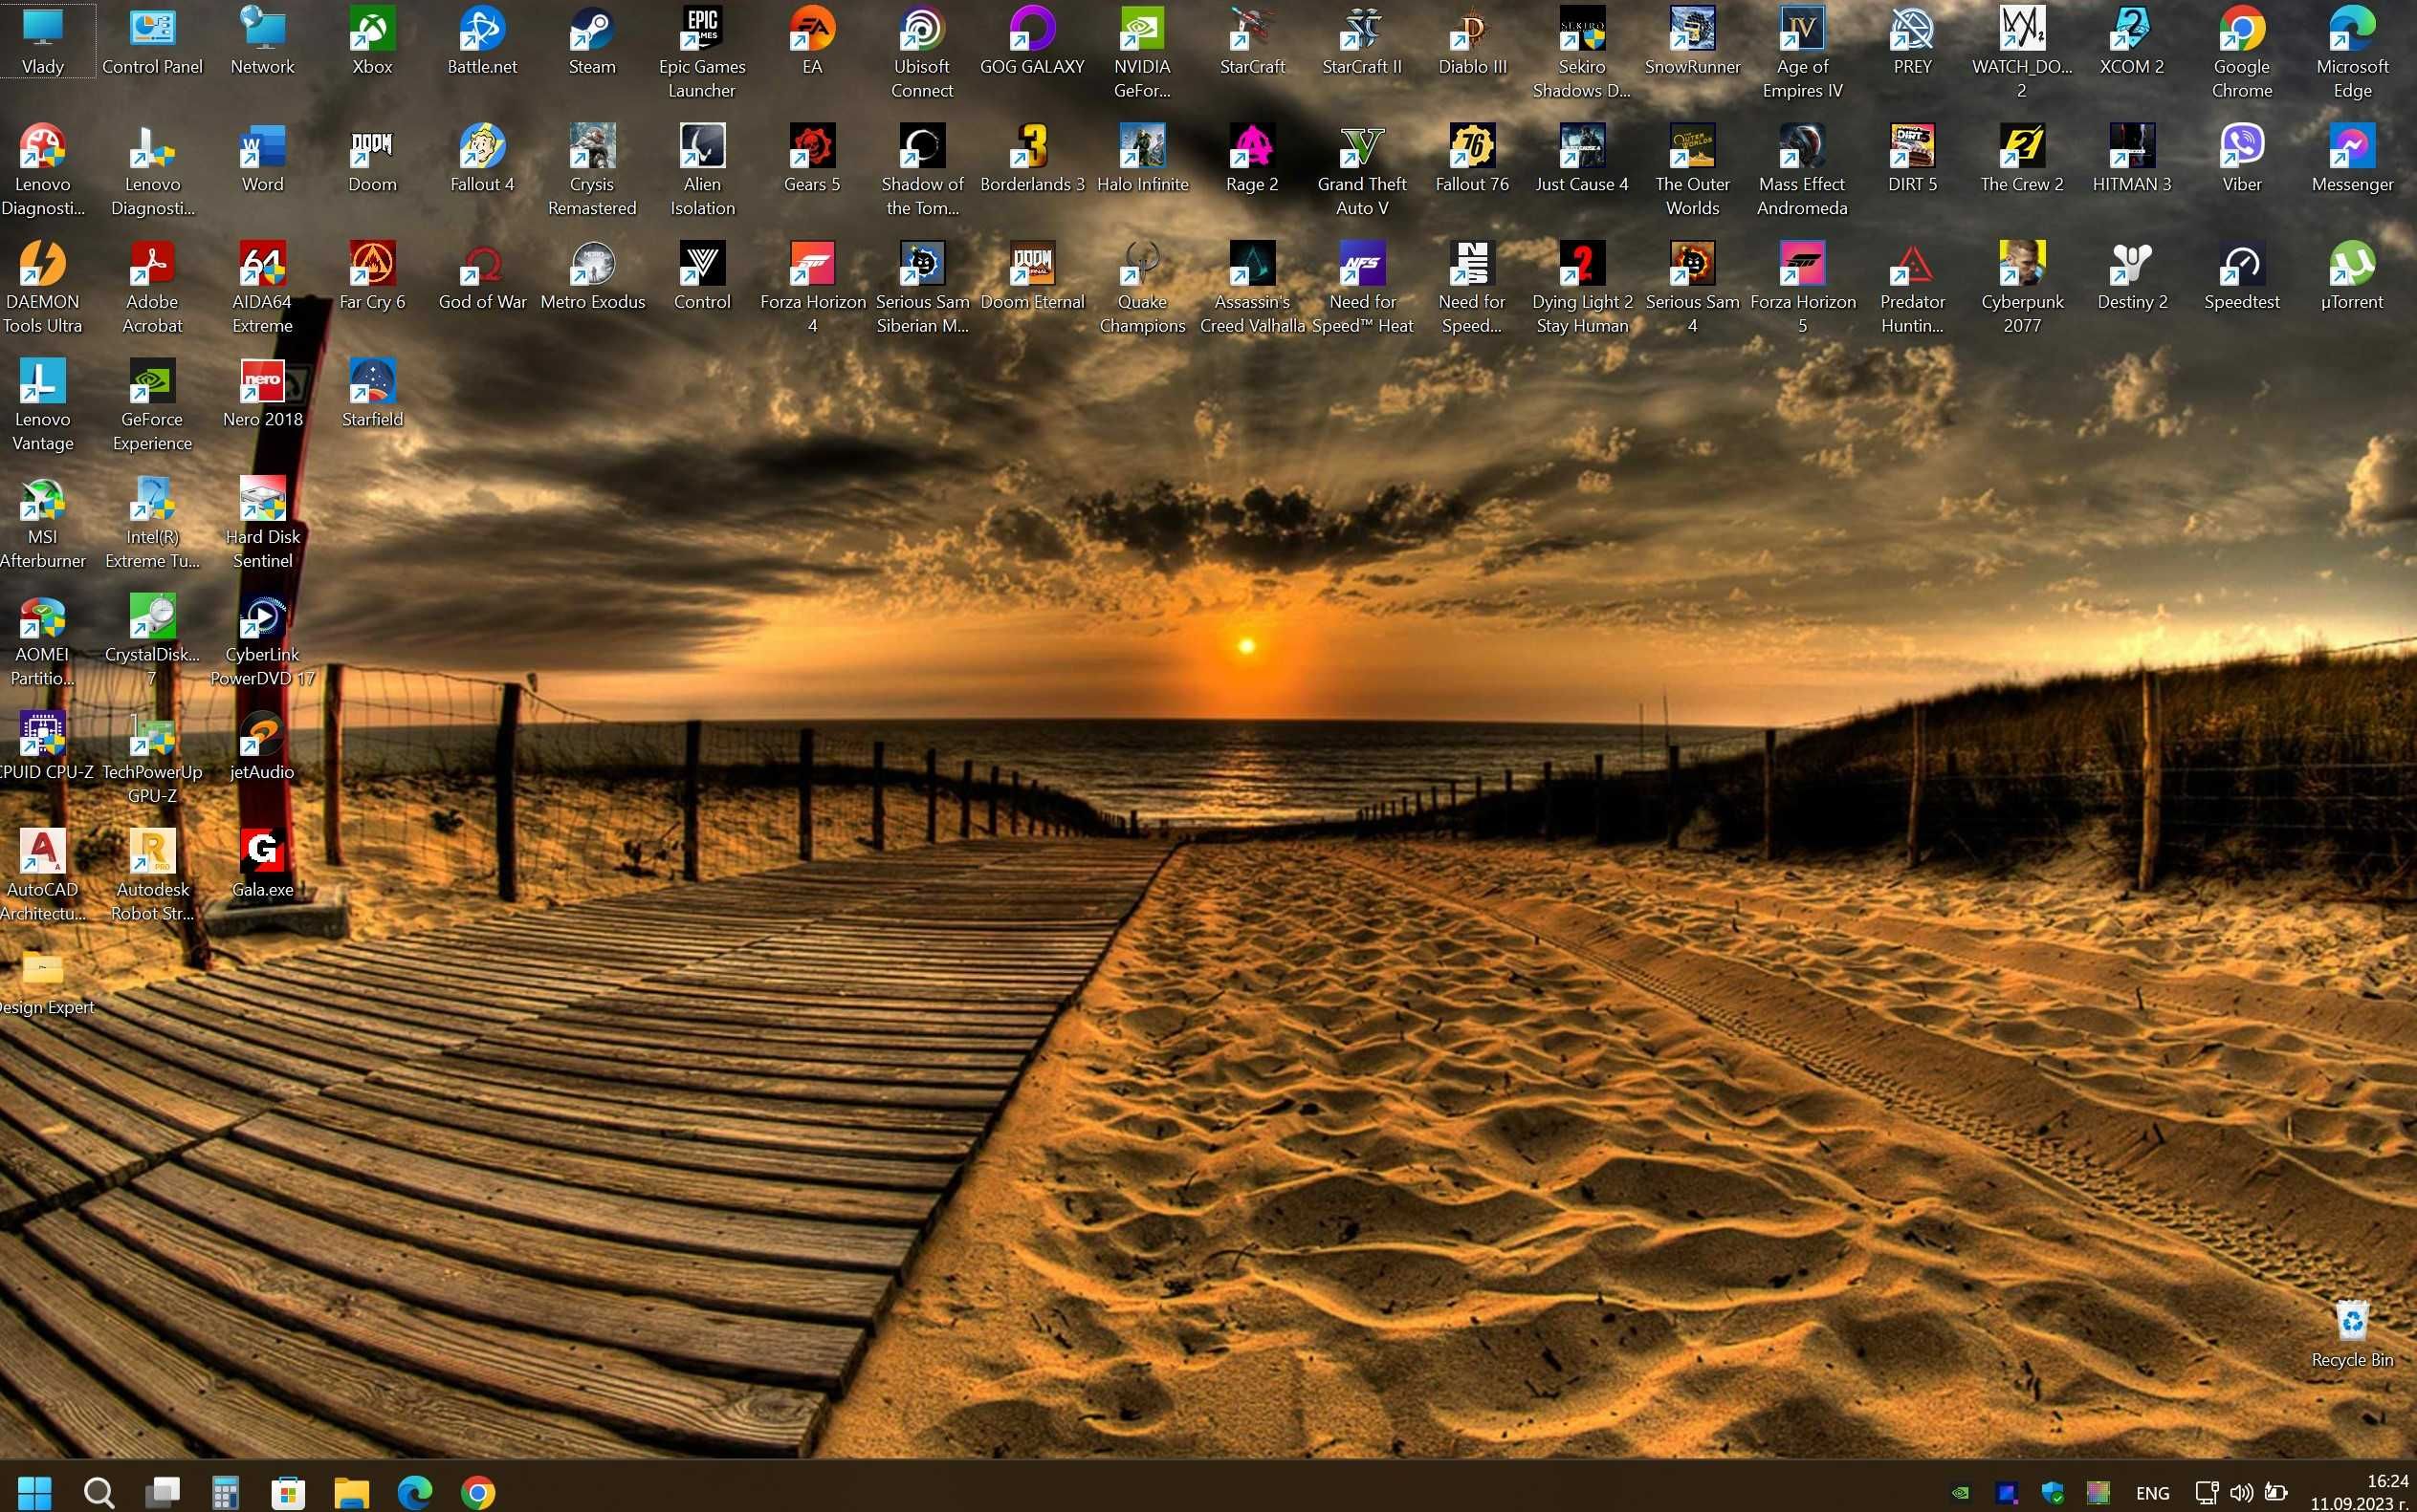Open the CyberLink PowerDVD 17 shortcut
Screen dimensions: 2417x1512
pos(262,640)
